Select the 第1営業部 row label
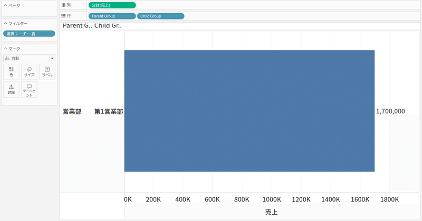This screenshot has width=422, height=221. tap(109, 111)
